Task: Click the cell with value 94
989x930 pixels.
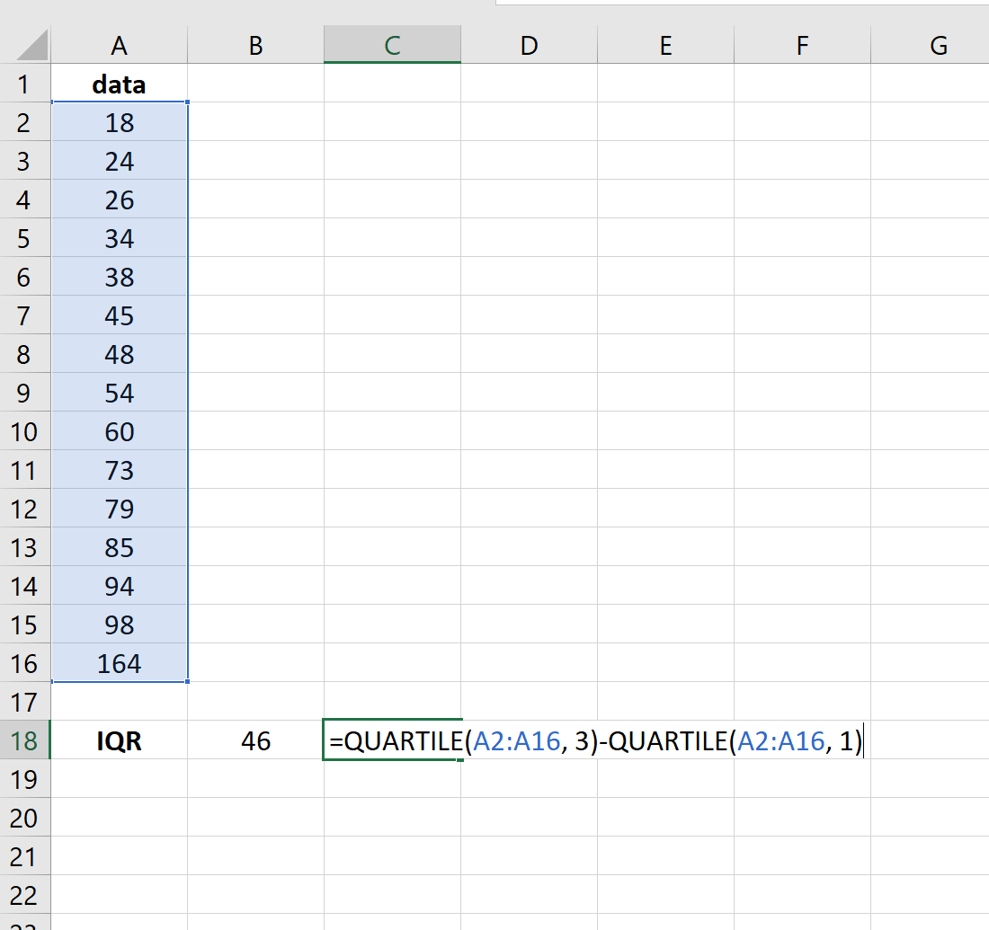Action: (x=120, y=586)
